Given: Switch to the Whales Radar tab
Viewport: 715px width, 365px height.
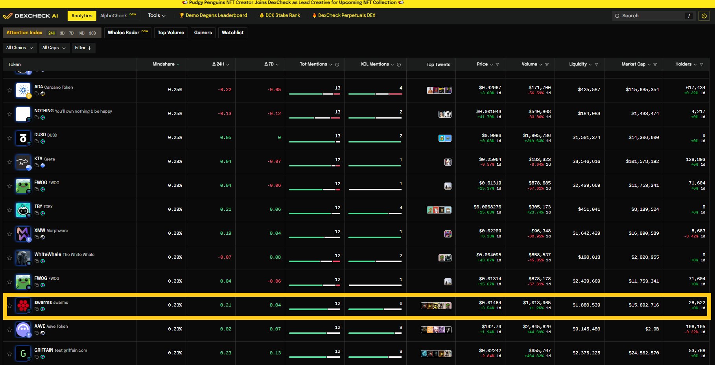Looking at the screenshot, I should [x=128, y=33].
